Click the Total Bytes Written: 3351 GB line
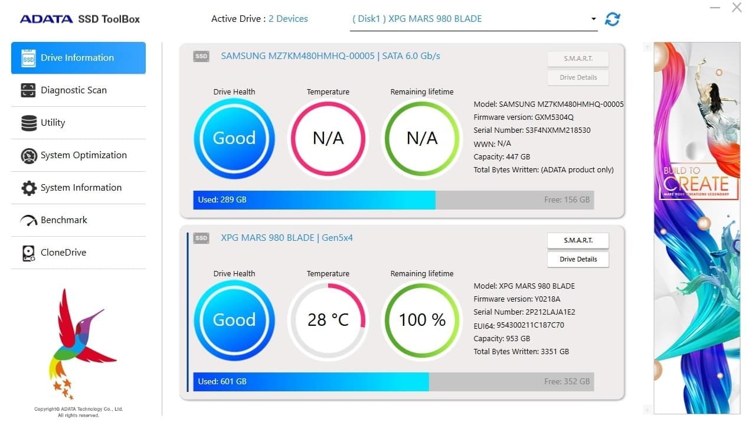749x448 pixels. point(521,352)
